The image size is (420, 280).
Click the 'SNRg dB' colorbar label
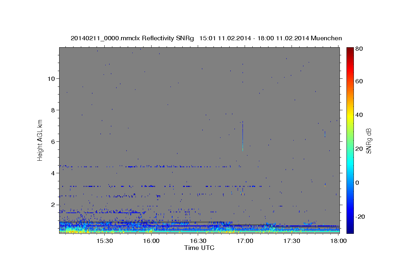tap(369, 141)
